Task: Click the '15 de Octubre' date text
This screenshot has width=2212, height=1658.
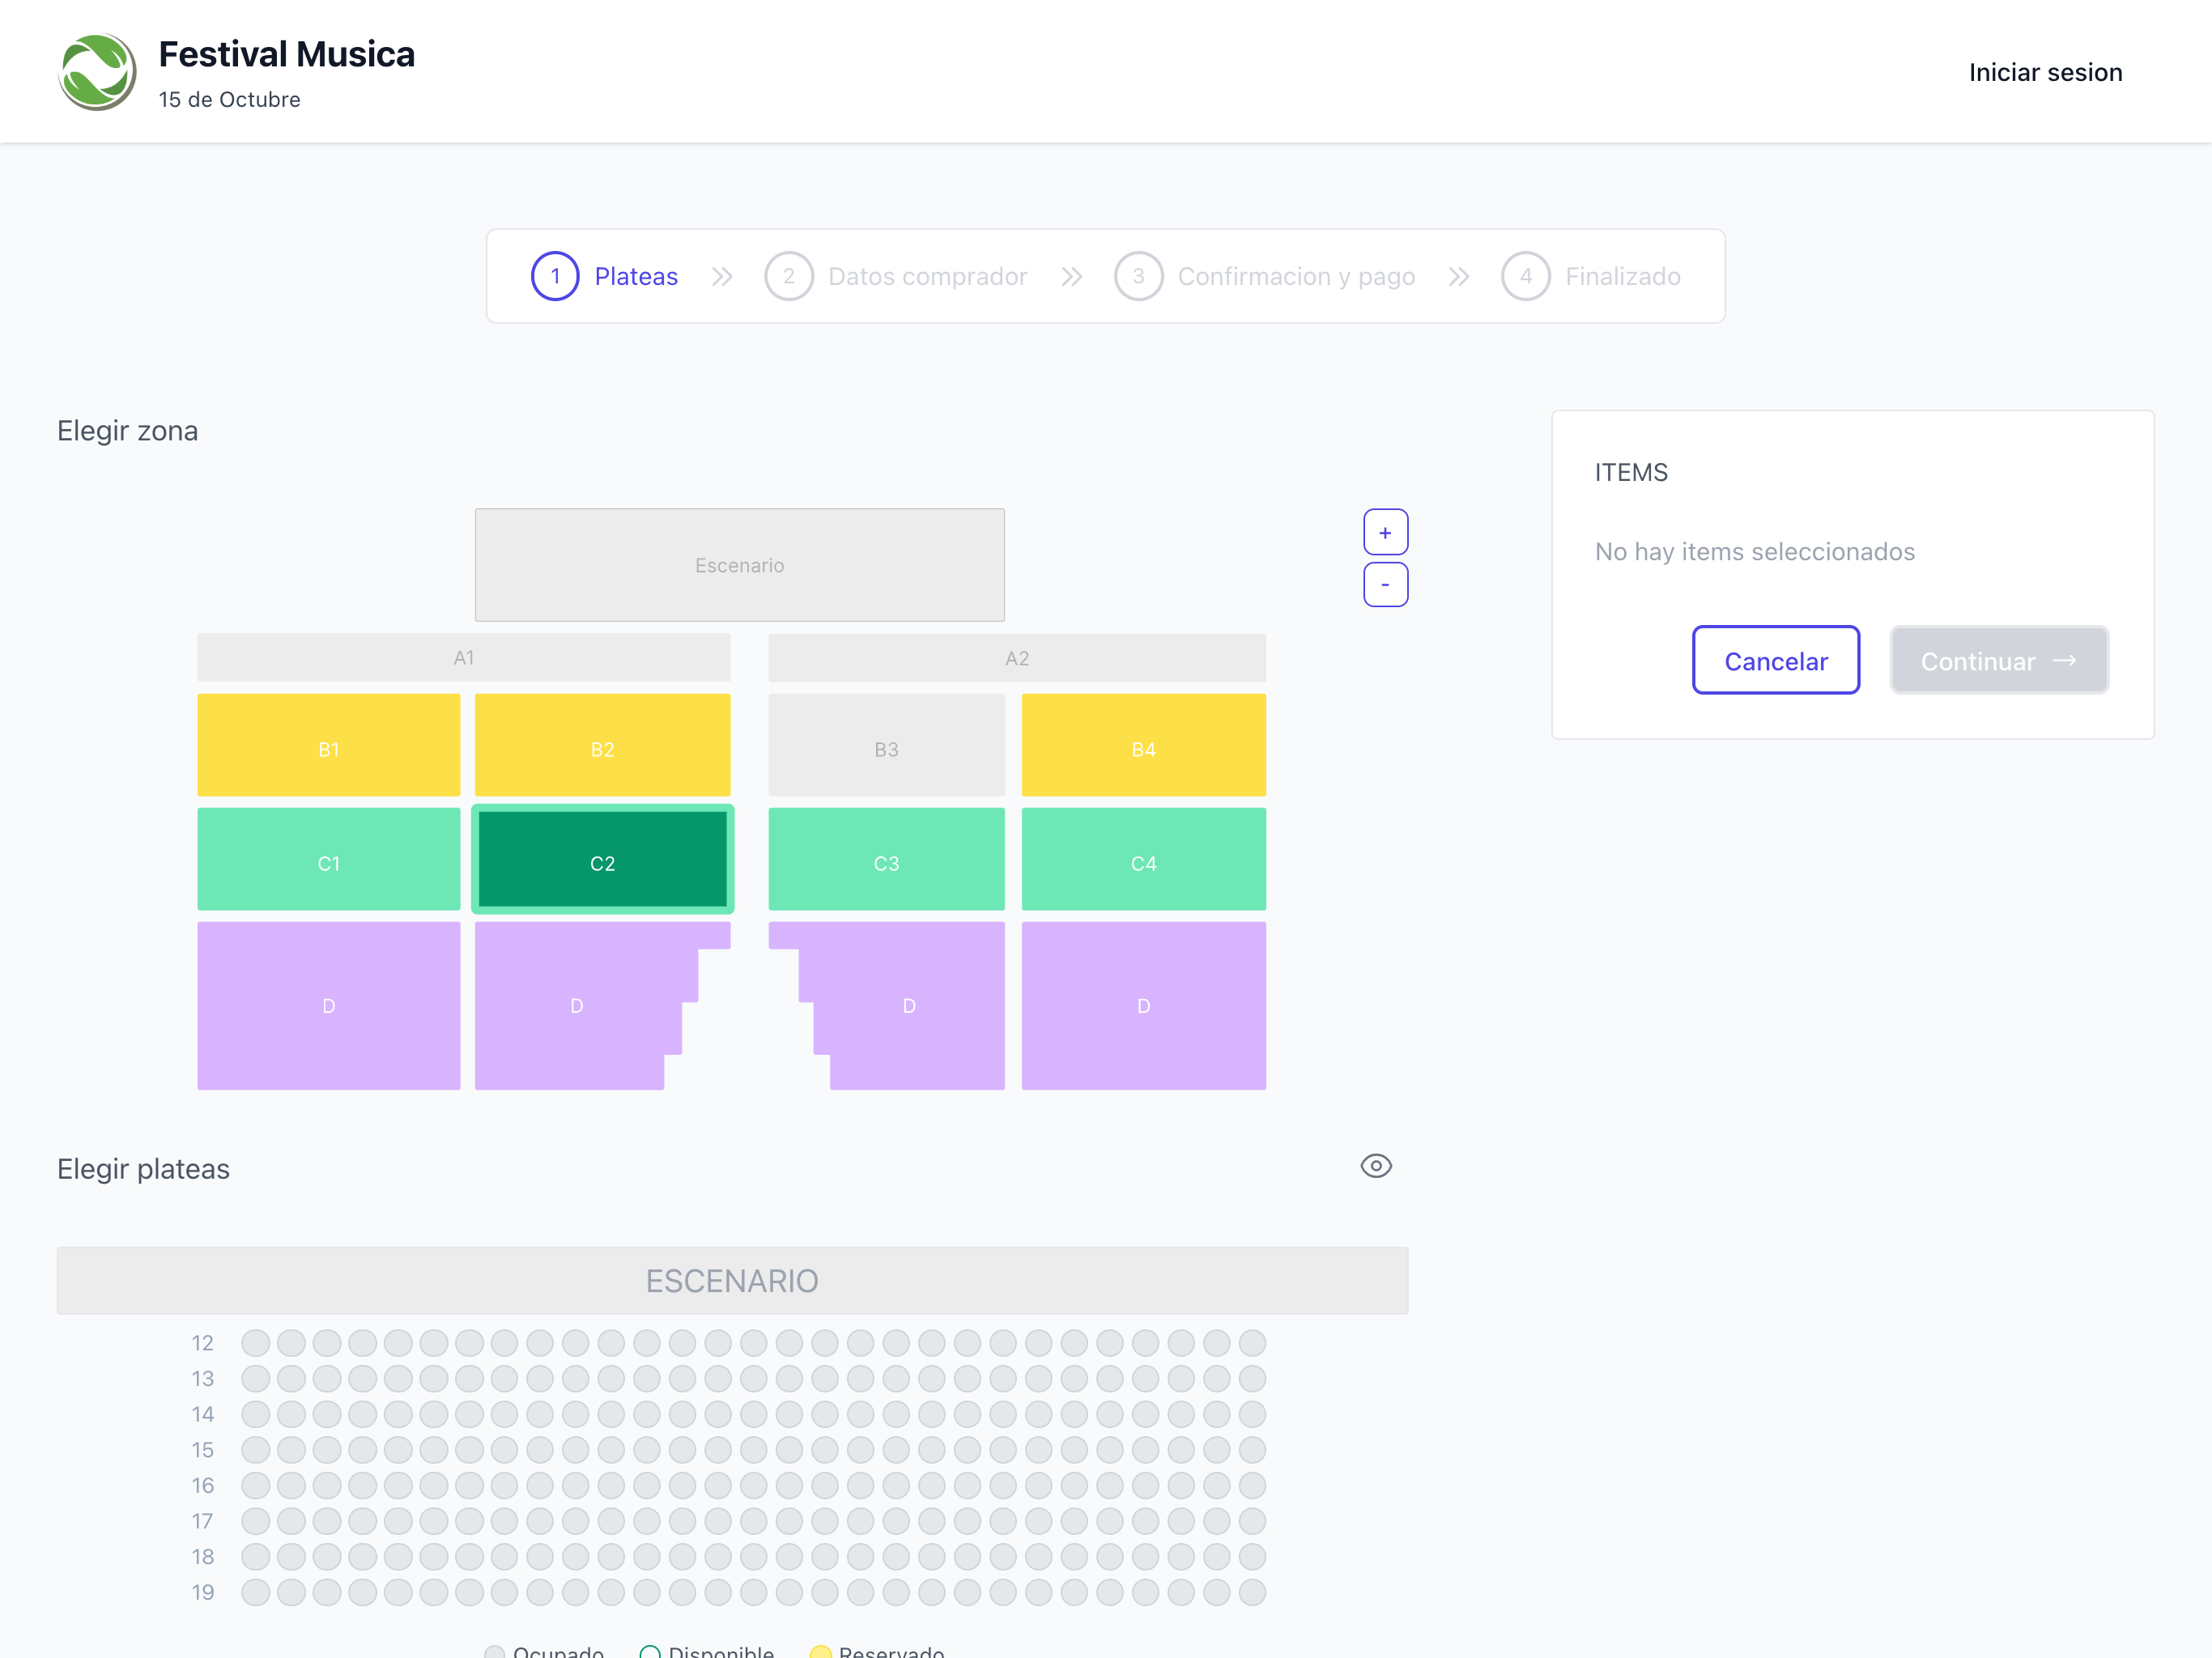Action: pos(229,99)
